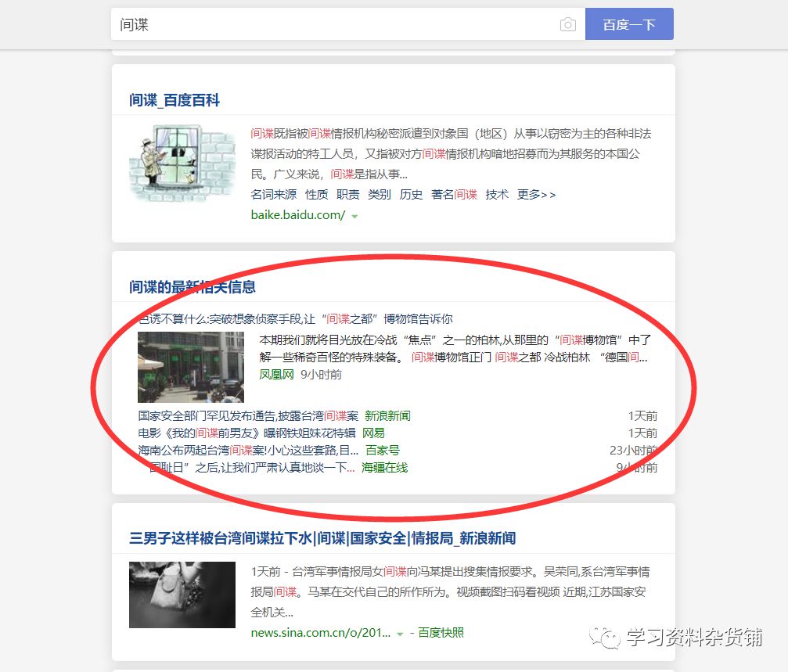Open the 职责 sublink
Image resolution: width=788 pixels, height=672 pixels.
[347, 194]
